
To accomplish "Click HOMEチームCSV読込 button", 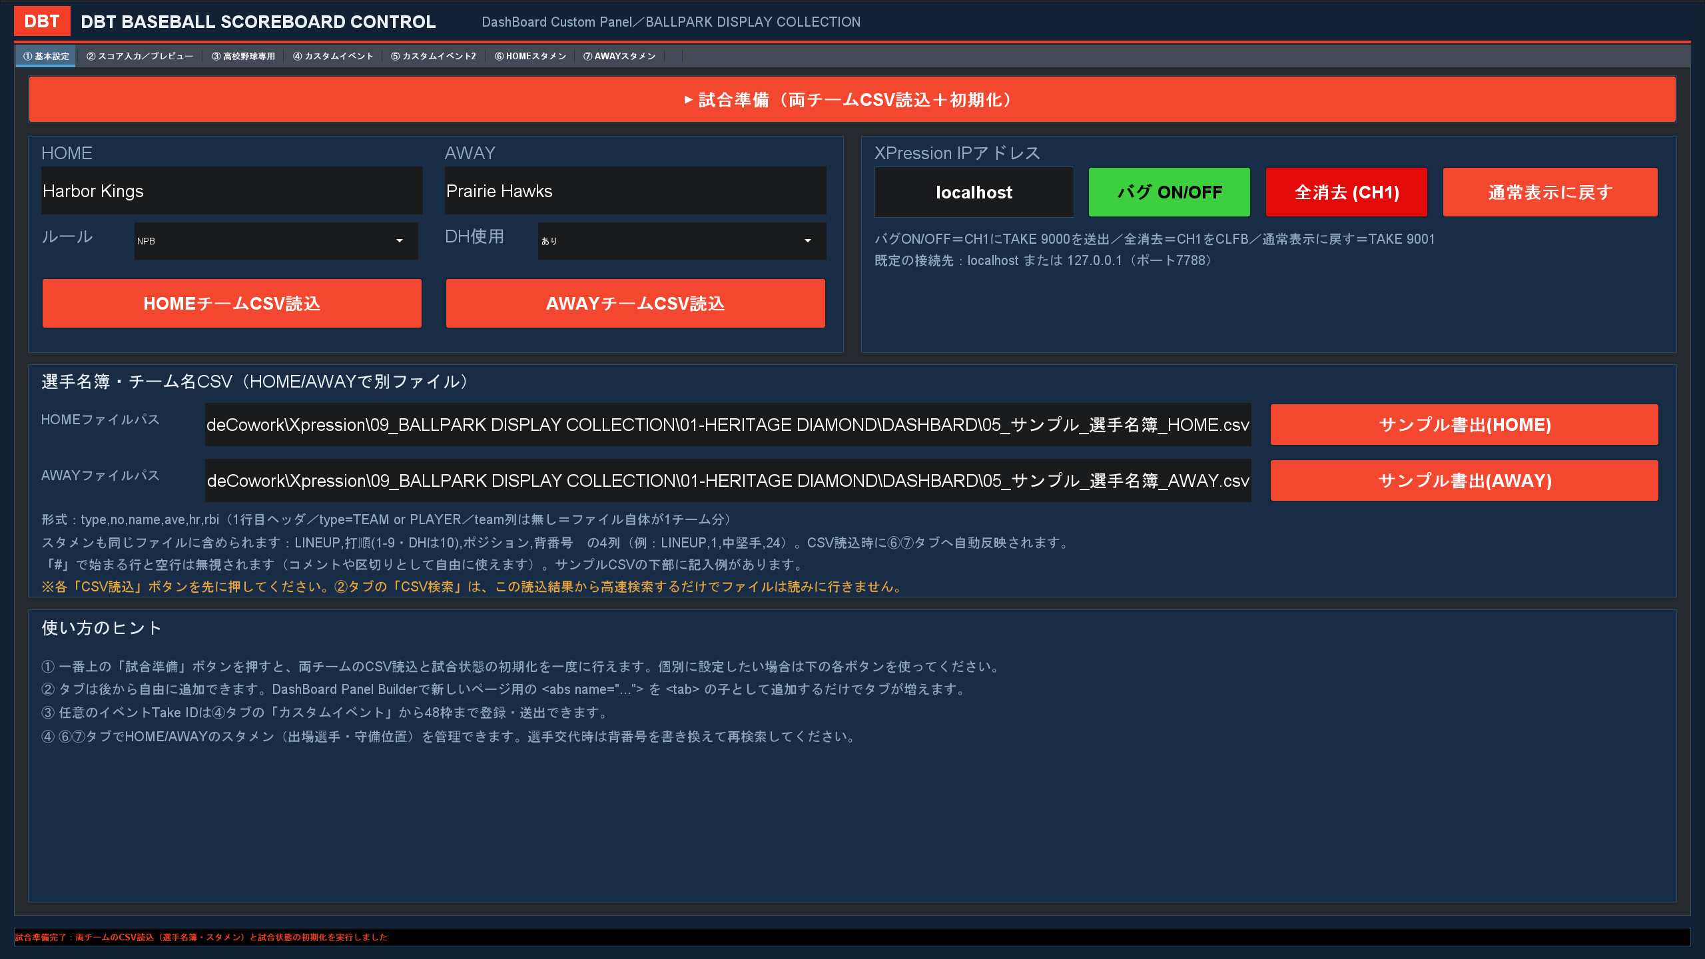I will 232,304.
